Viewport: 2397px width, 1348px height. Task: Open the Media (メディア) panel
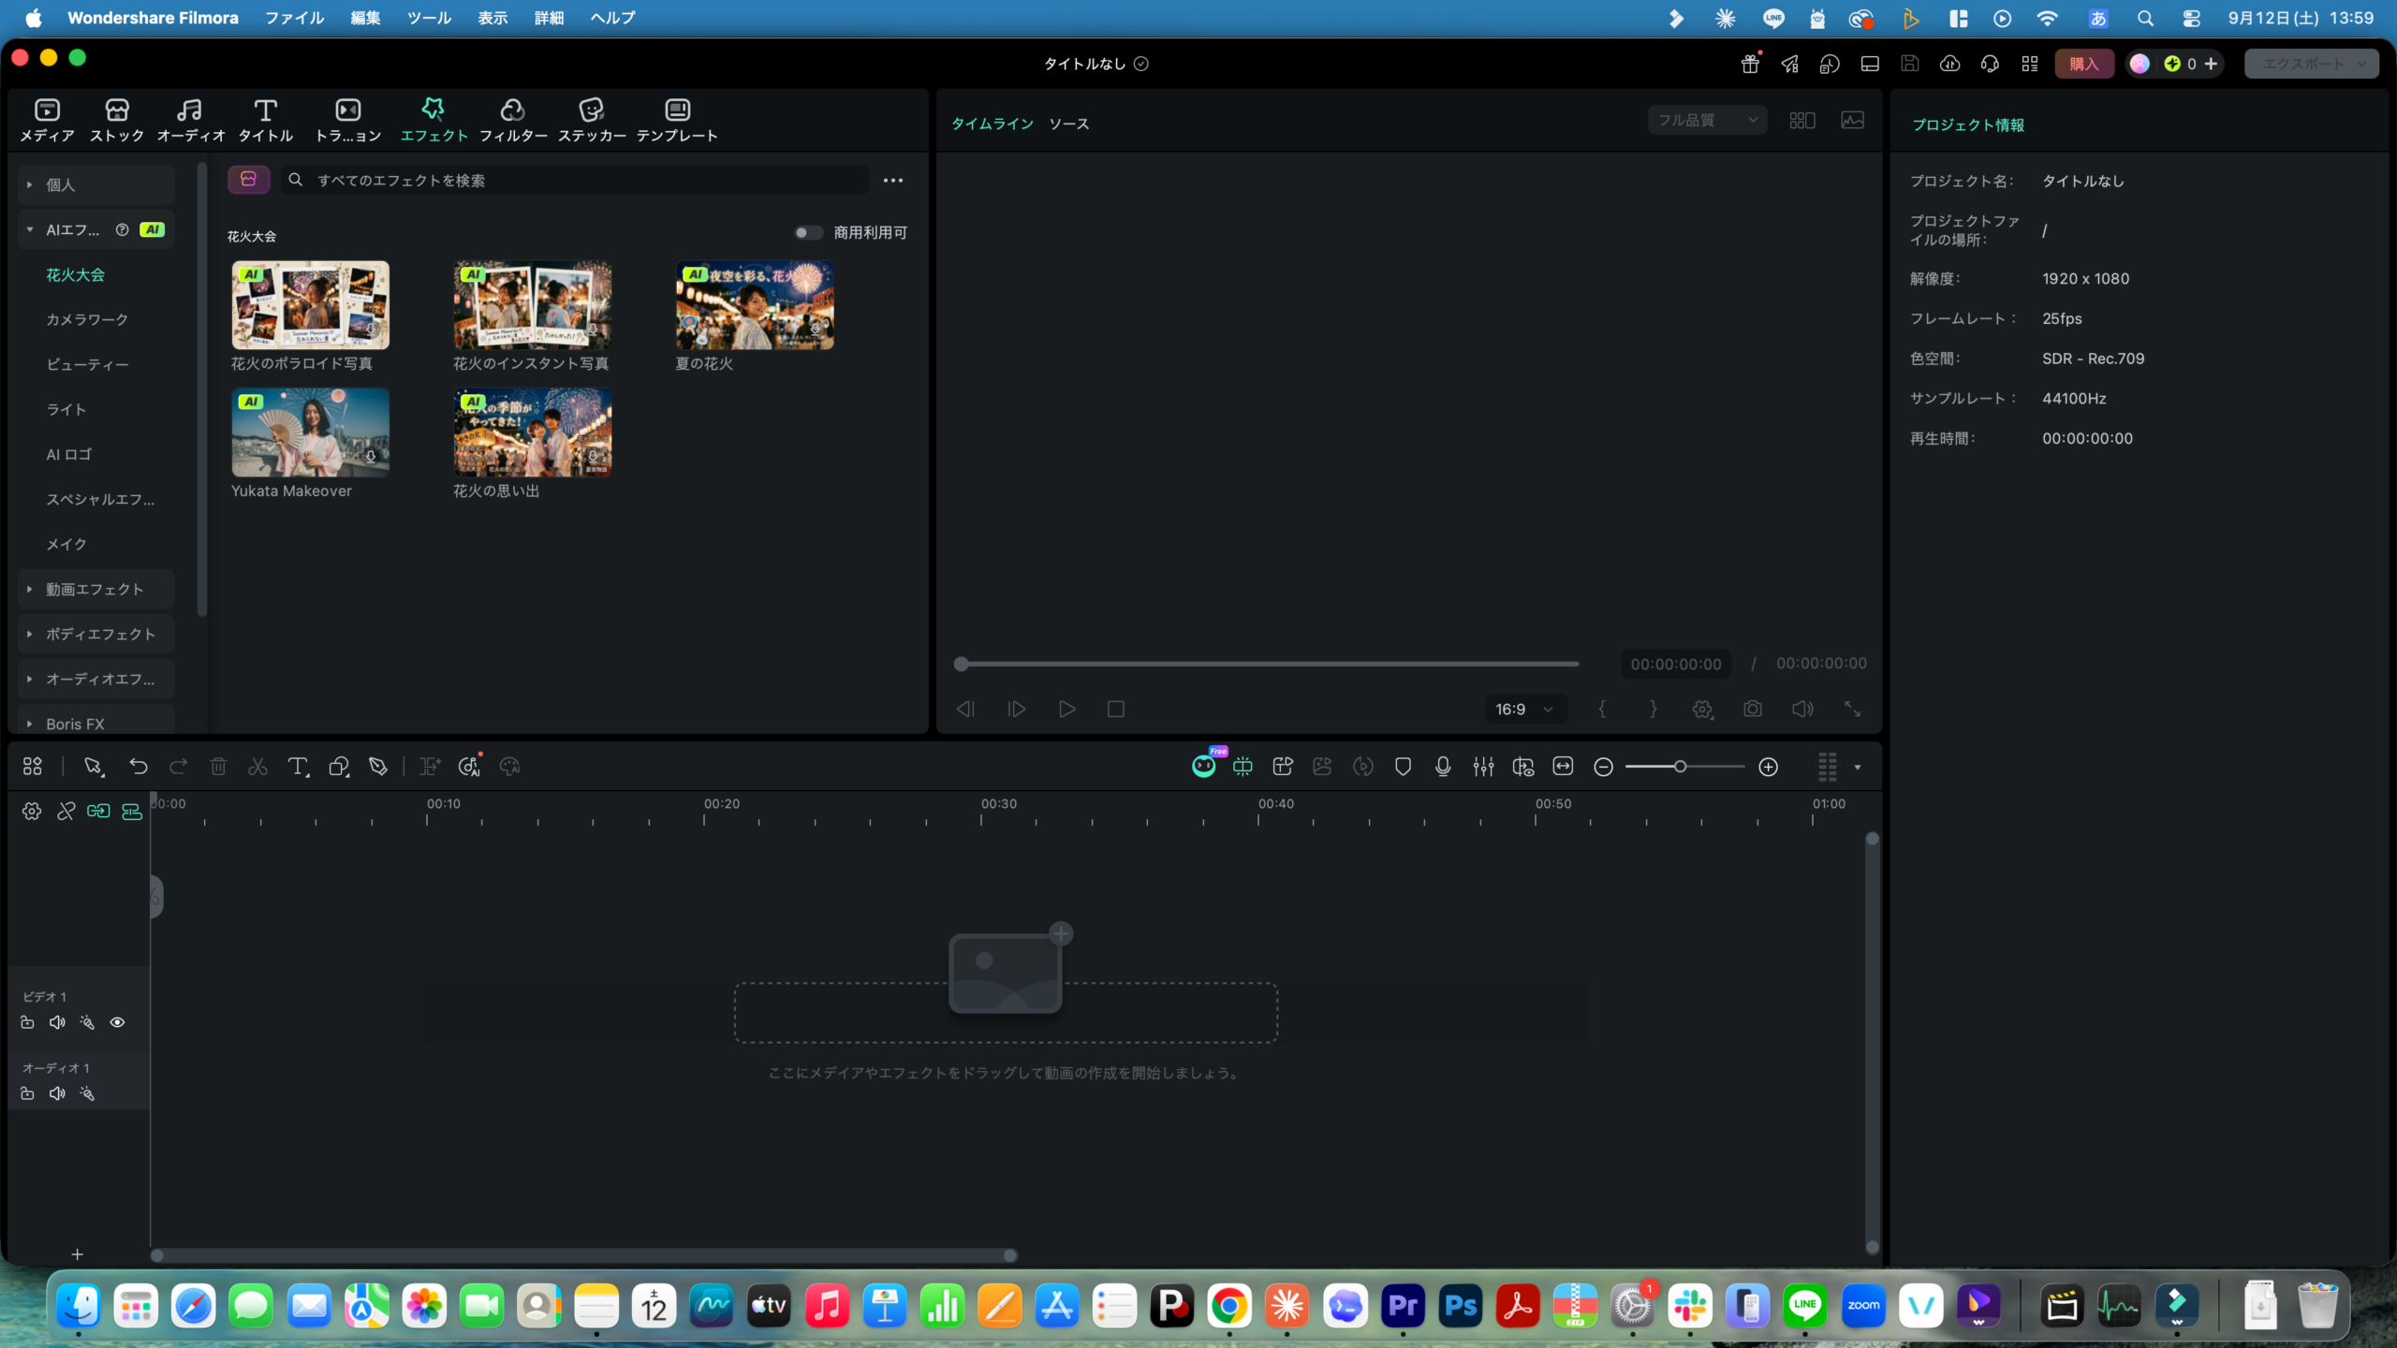(x=47, y=121)
